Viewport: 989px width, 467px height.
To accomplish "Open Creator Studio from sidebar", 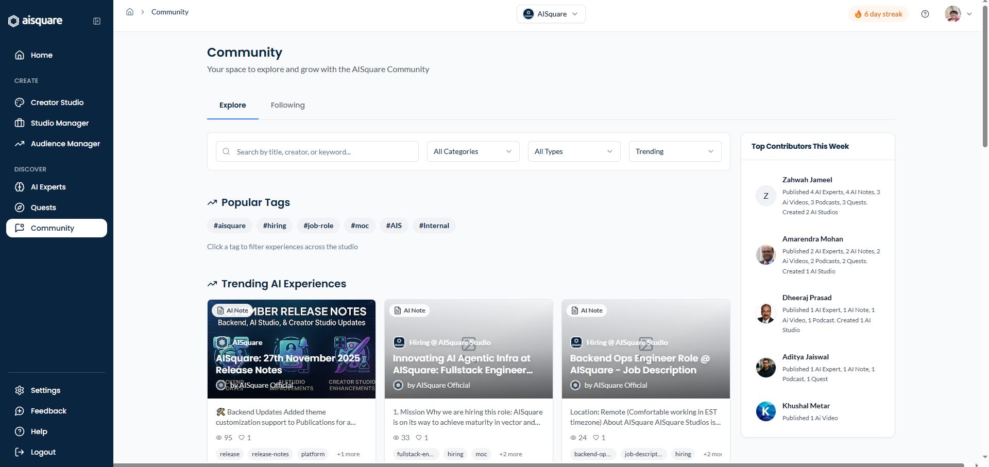I will coord(57,102).
